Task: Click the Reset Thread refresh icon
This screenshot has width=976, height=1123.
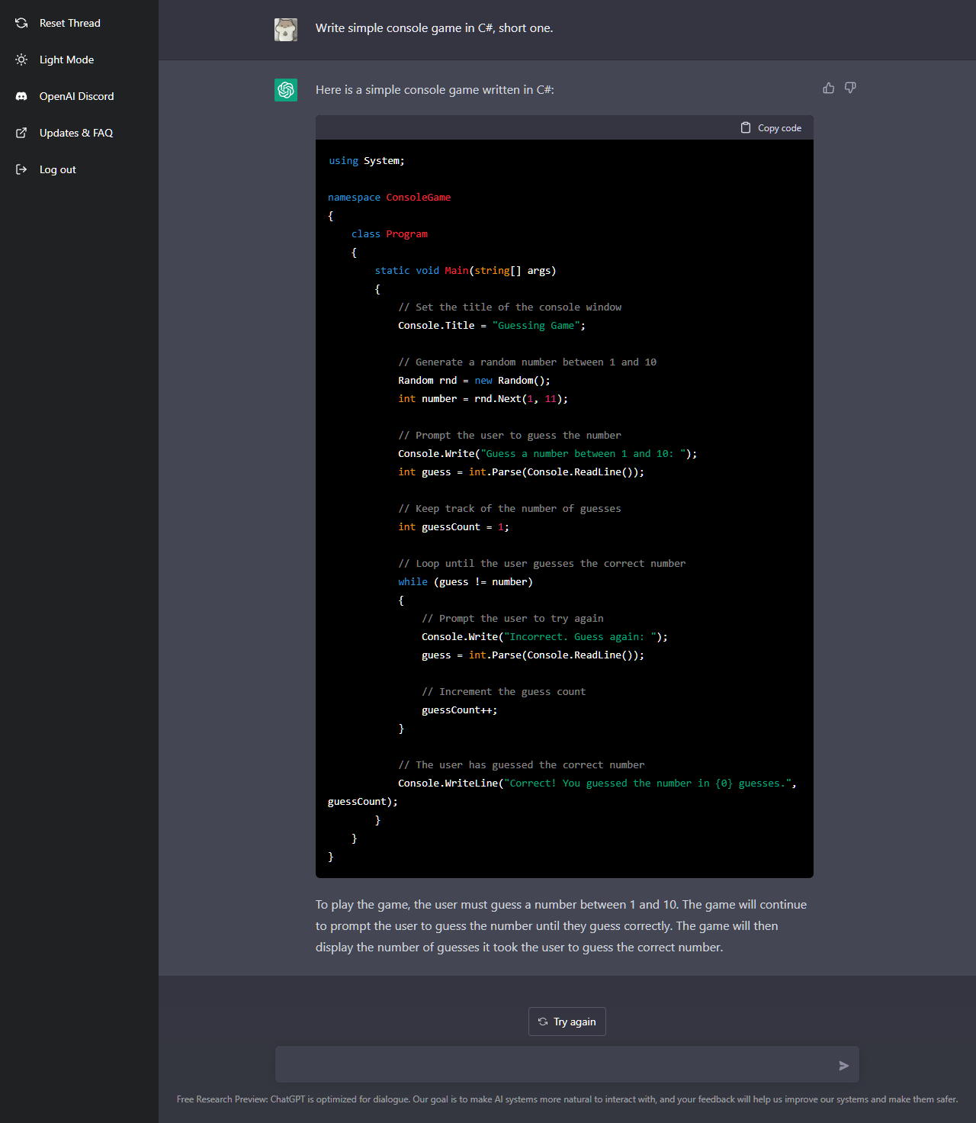Action: [21, 23]
